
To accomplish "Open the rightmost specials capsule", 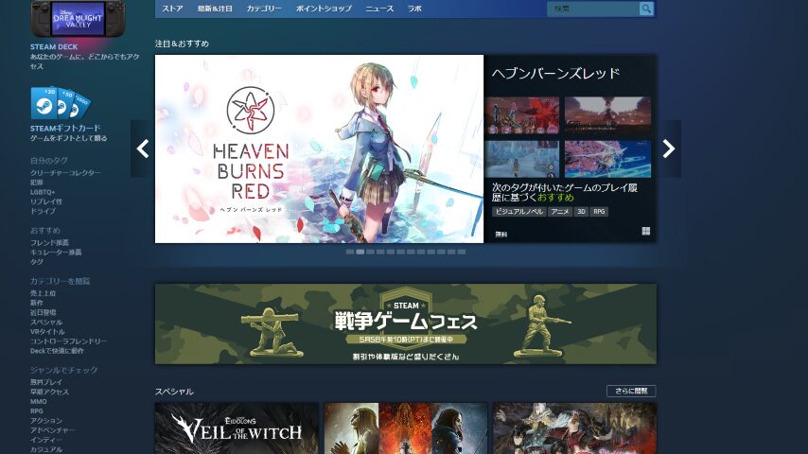I will (574, 428).
